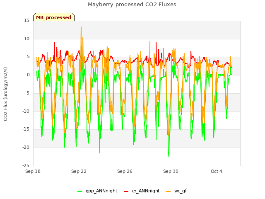Click the lowest green gpp trough near Sep 30
Image resolution: width=265 pixels, height=199 pixels.
169,157
